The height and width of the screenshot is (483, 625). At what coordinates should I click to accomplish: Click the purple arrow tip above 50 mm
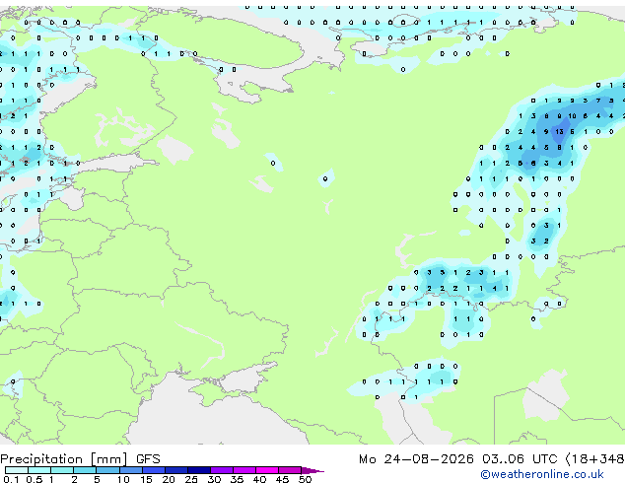pyautogui.click(x=312, y=470)
